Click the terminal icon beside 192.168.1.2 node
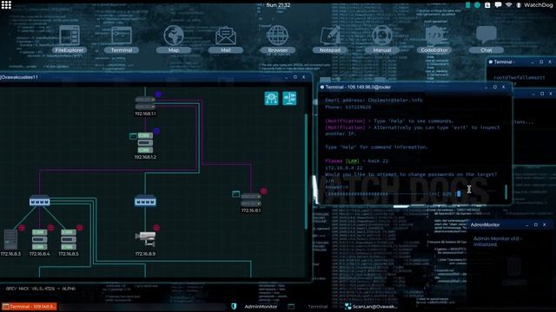This screenshot has width=556, height=312. pos(133,136)
